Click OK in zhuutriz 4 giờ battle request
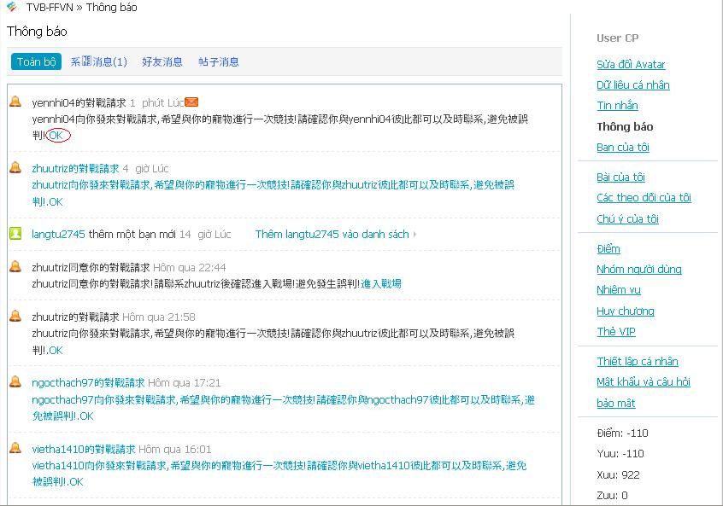The image size is (723, 506). 56,201
